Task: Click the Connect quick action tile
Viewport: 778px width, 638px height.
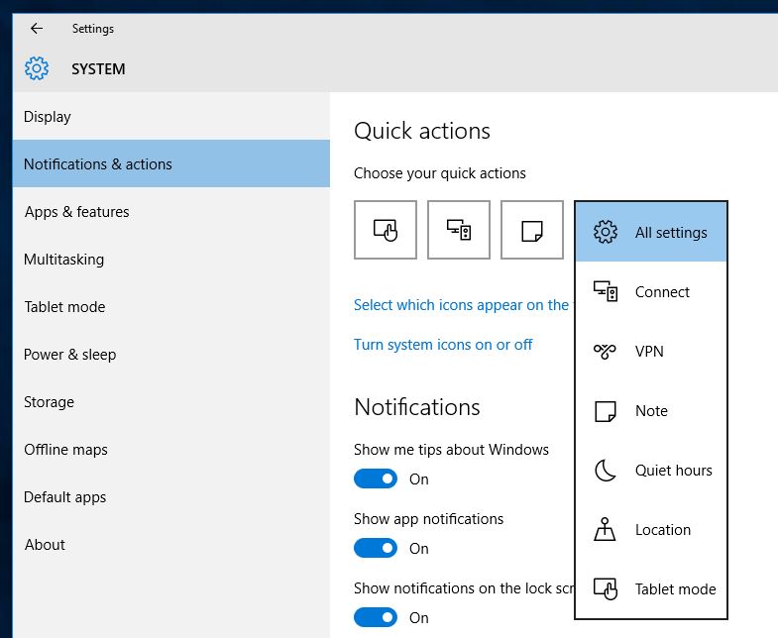Action: click(x=459, y=230)
